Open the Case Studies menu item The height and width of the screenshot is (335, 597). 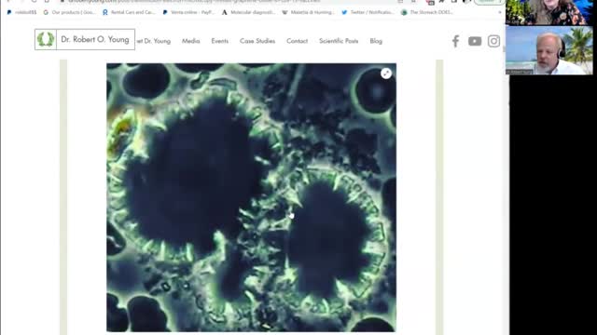(x=257, y=41)
